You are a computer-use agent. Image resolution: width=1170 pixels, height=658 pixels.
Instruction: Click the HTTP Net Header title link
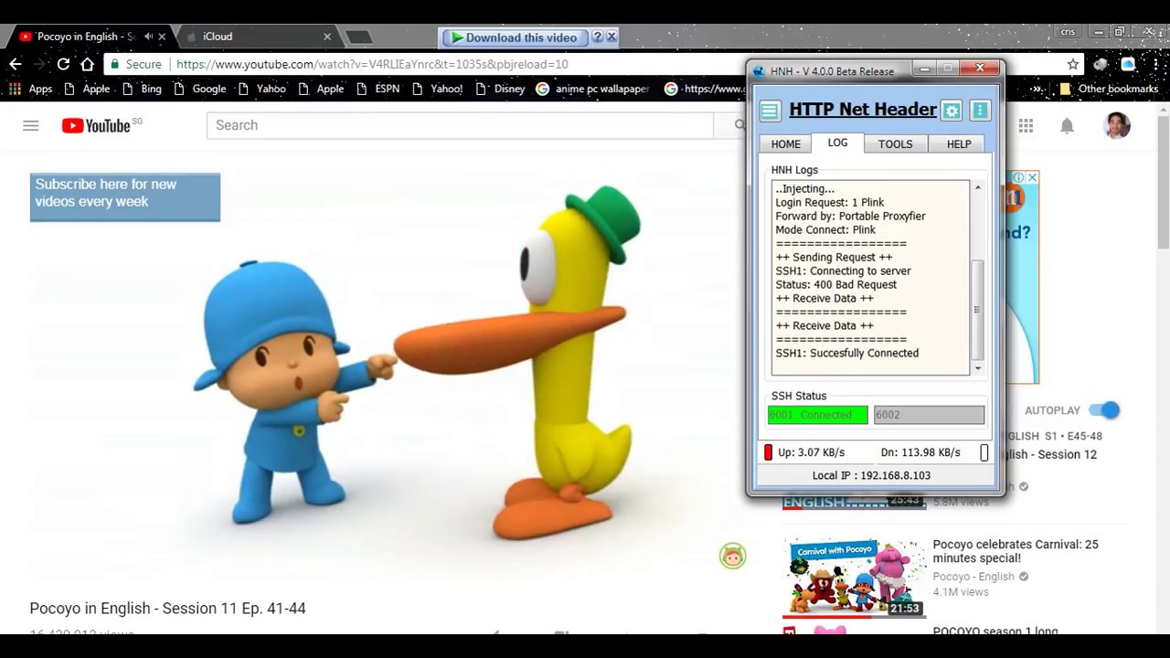(863, 110)
